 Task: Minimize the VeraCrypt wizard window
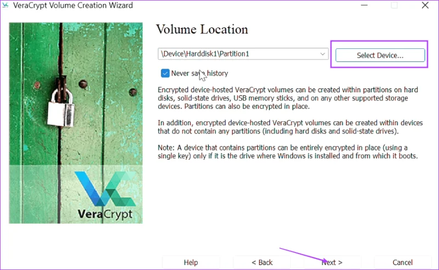coord(364,5)
